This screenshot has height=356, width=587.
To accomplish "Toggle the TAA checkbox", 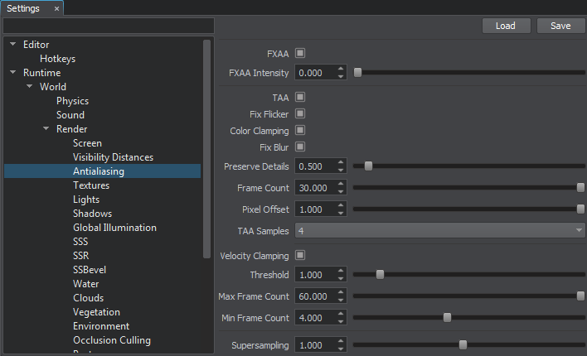I will (x=300, y=97).
